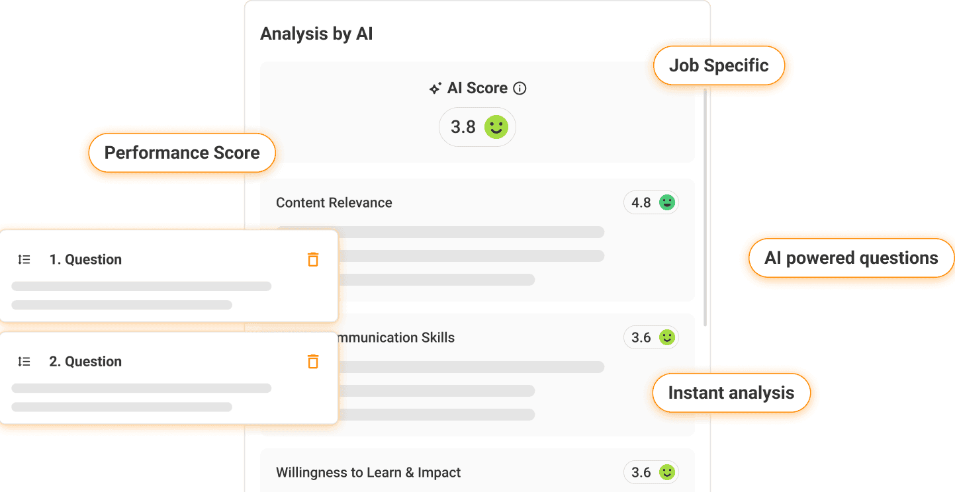Delete Question 1 with the trash icon
Screen dimensions: 955x492
(313, 259)
